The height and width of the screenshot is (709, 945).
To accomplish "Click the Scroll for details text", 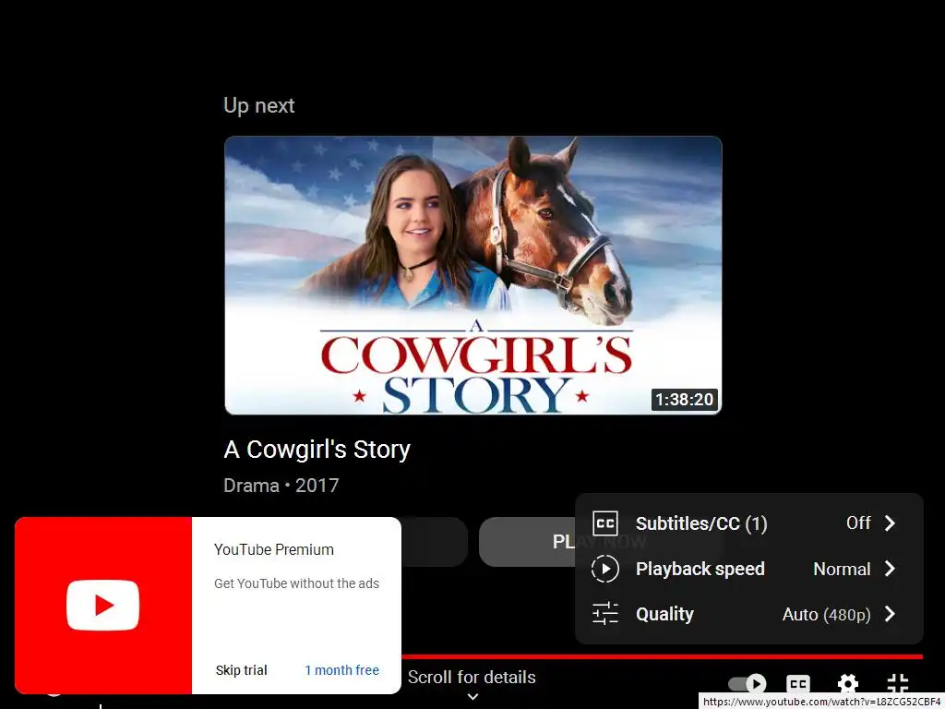I will (472, 677).
